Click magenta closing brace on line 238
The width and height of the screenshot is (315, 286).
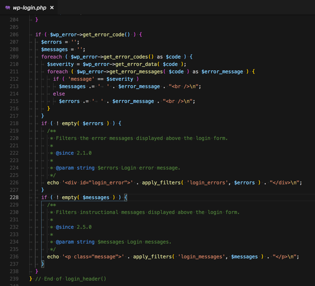tap(37, 272)
